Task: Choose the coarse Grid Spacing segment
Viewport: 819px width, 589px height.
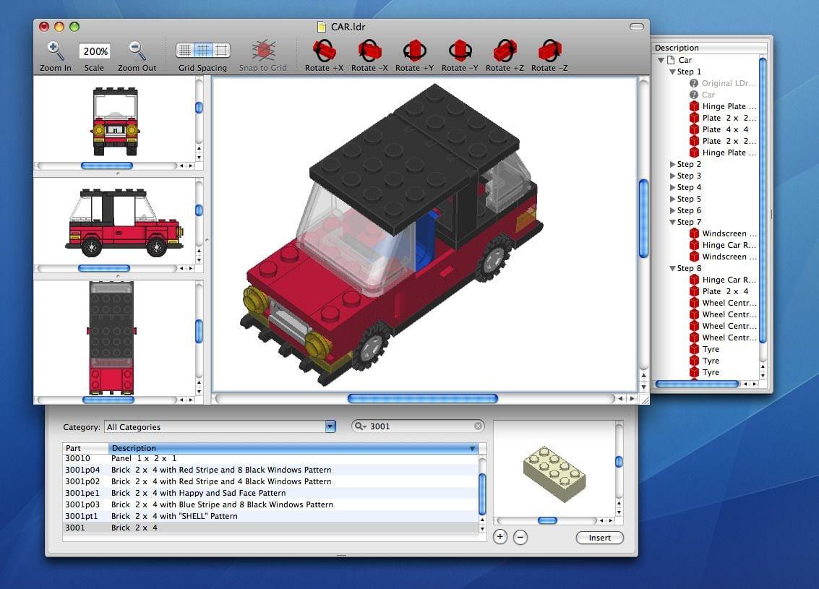Action: pos(221,50)
